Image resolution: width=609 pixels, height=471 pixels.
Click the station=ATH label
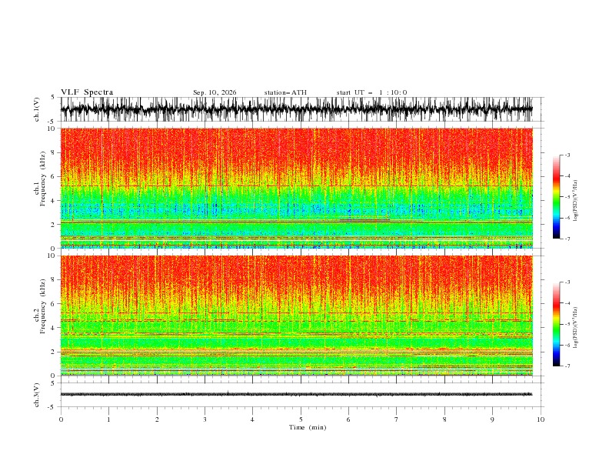[285, 92]
